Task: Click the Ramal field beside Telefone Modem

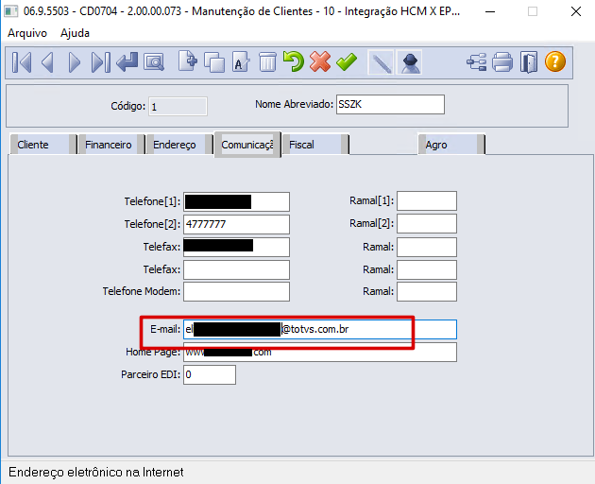Action: pyautogui.click(x=427, y=292)
